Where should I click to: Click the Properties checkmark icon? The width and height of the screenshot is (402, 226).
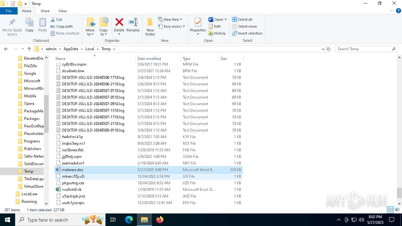click(x=198, y=23)
